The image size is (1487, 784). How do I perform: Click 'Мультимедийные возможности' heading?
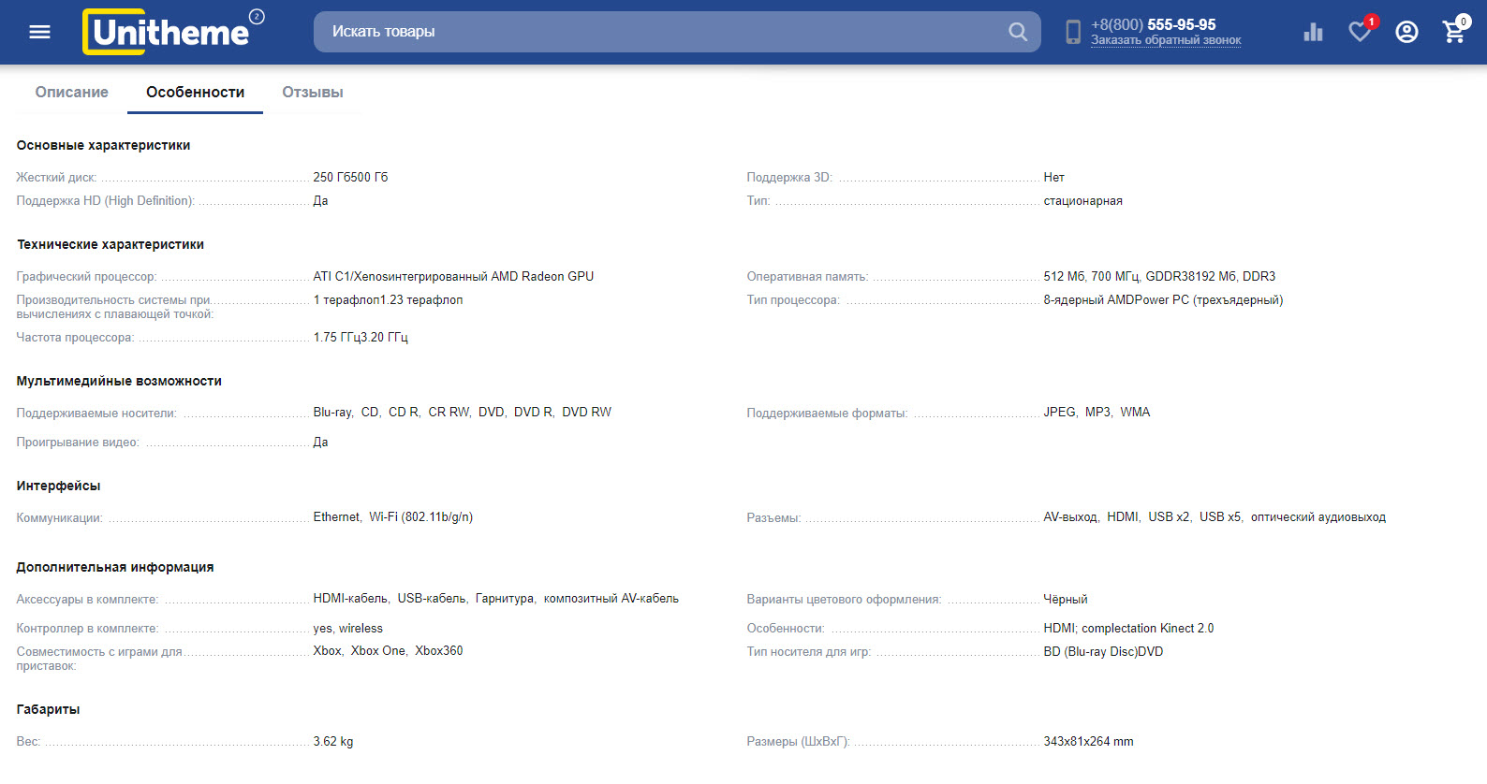coord(119,381)
